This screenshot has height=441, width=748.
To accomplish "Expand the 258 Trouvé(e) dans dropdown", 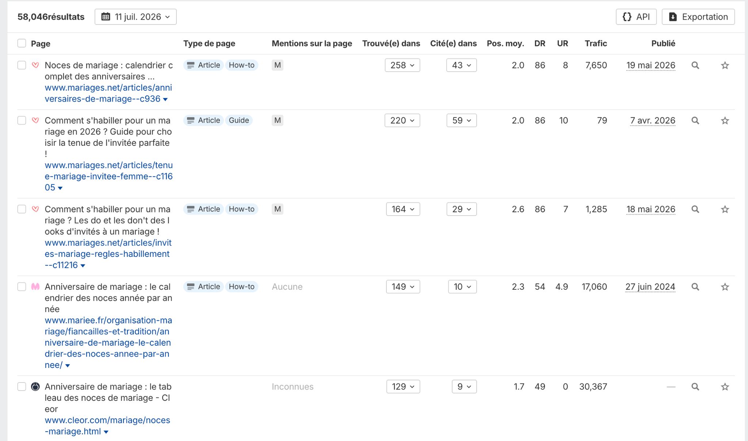I will click(x=402, y=65).
